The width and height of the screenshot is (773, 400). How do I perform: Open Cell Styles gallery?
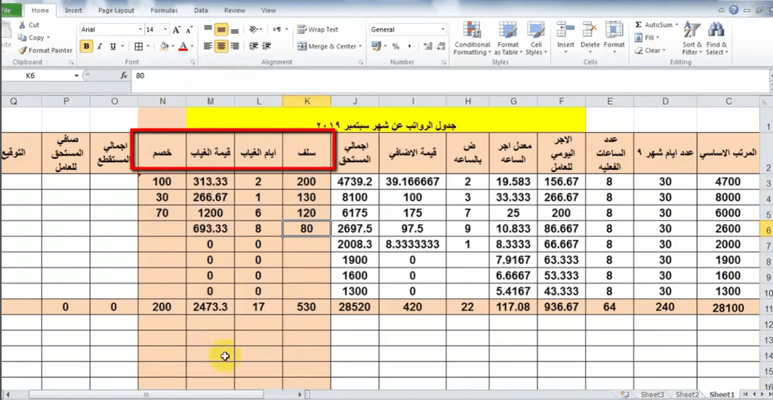tap(535, 38)
